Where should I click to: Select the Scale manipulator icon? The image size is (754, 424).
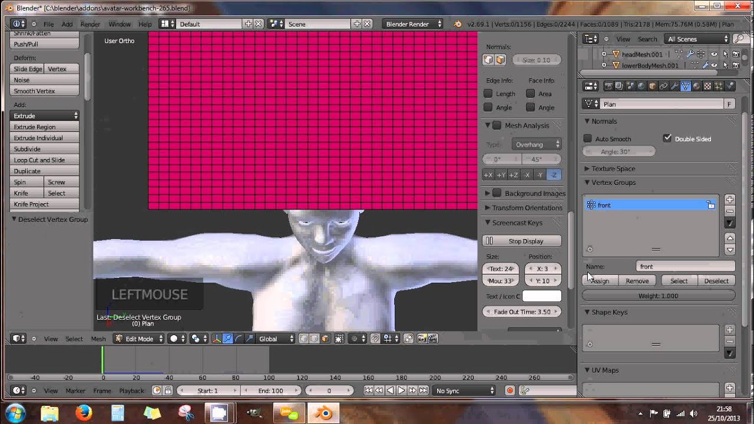250,339
